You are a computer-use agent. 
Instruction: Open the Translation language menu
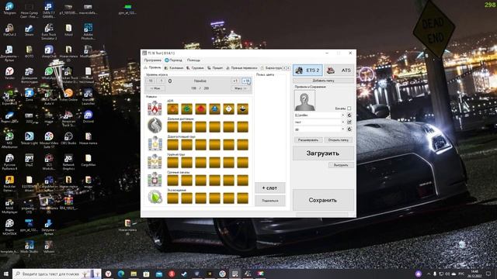[x=174, y=60]
